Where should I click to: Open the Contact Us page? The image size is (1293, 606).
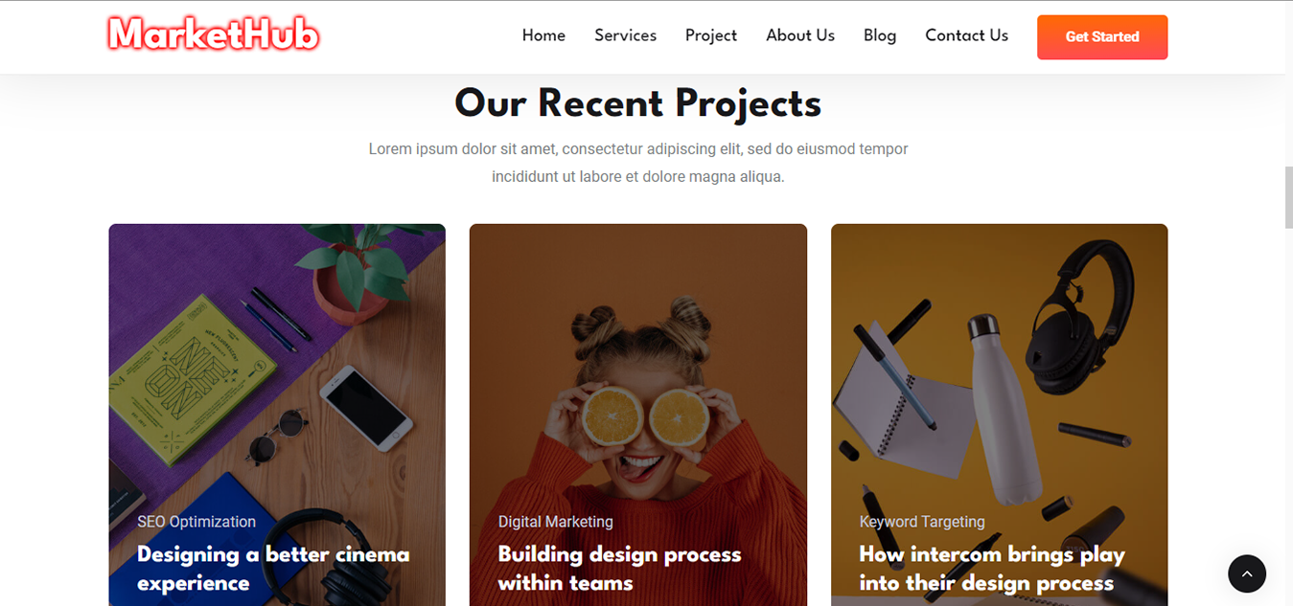coord(966,35)
